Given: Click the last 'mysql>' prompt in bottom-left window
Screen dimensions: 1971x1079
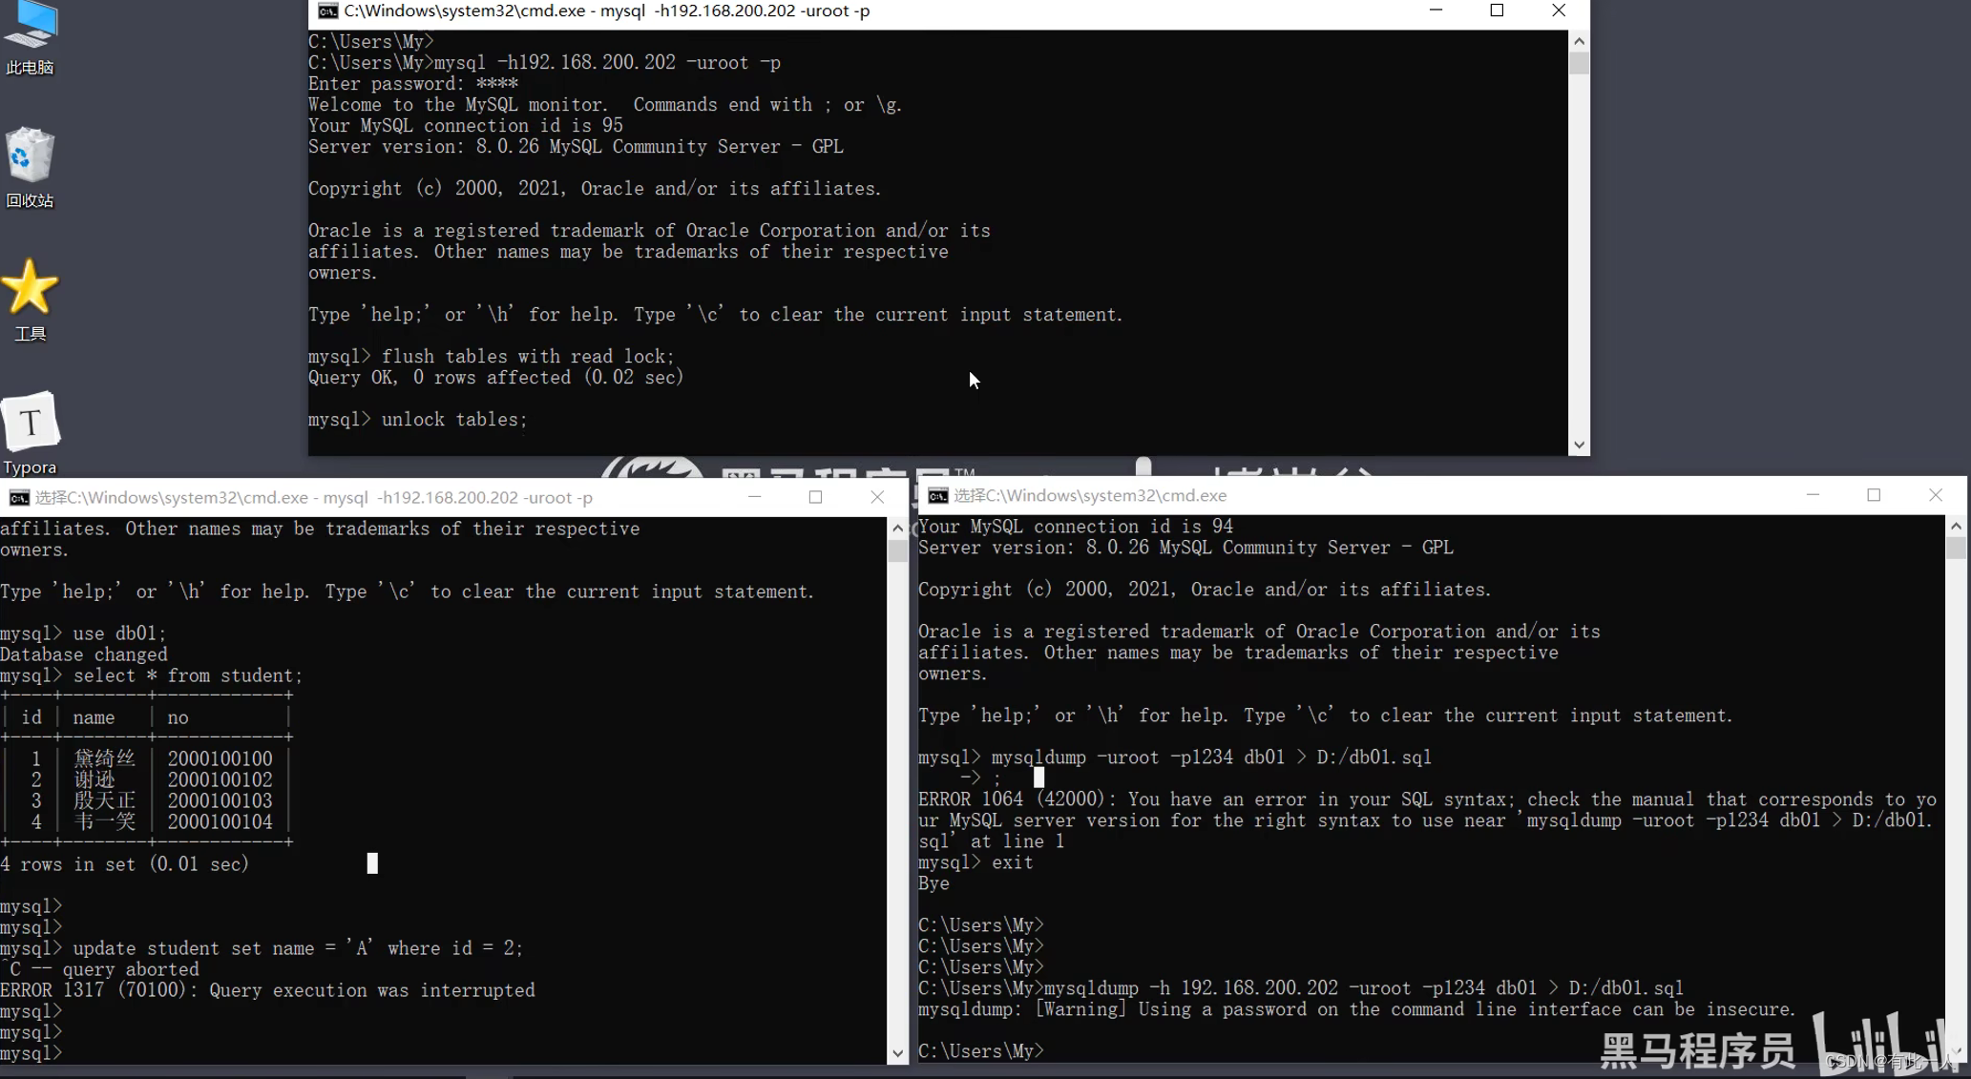Looking at the screenshot, I should coord(31,1054).
